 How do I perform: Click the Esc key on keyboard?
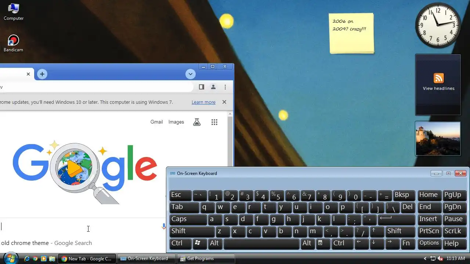(181, 195)
